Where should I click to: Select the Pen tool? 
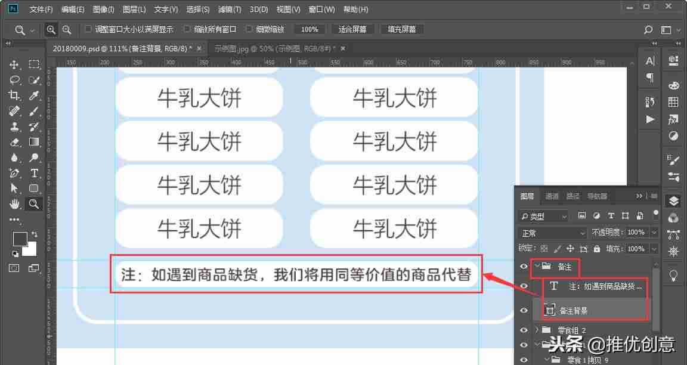tap(14, 173)
